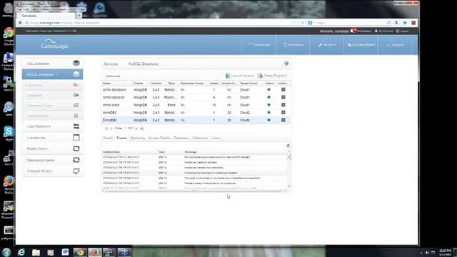Switch to the Details tab
This screenshot has width=457, height=257.
coord(108,138)
